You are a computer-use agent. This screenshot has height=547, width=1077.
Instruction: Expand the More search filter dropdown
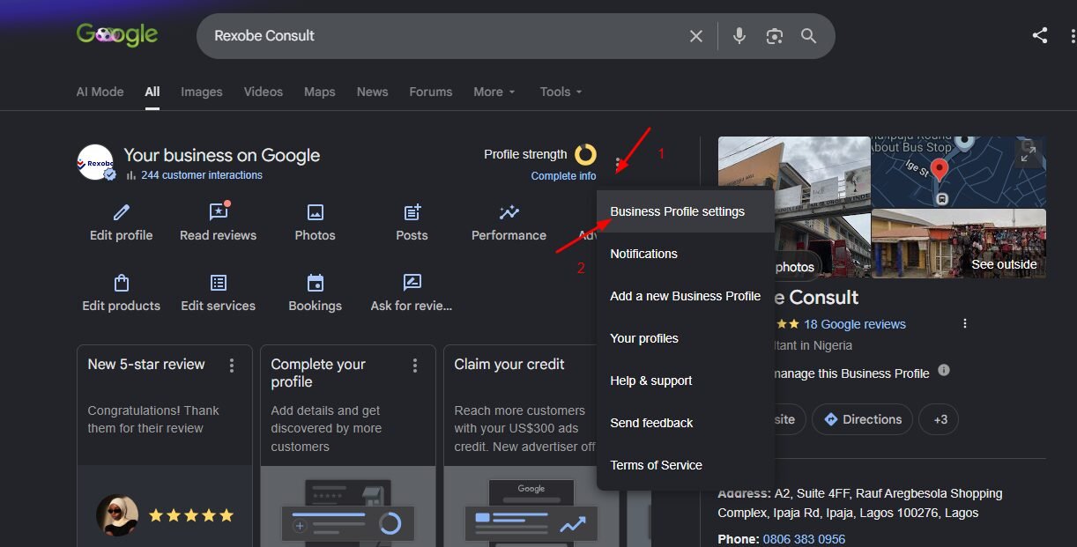(494, 92)
